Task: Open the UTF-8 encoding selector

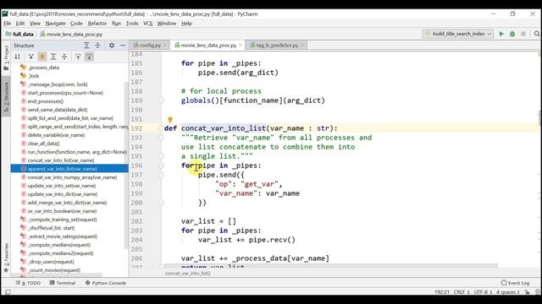Action: [483, 292]
